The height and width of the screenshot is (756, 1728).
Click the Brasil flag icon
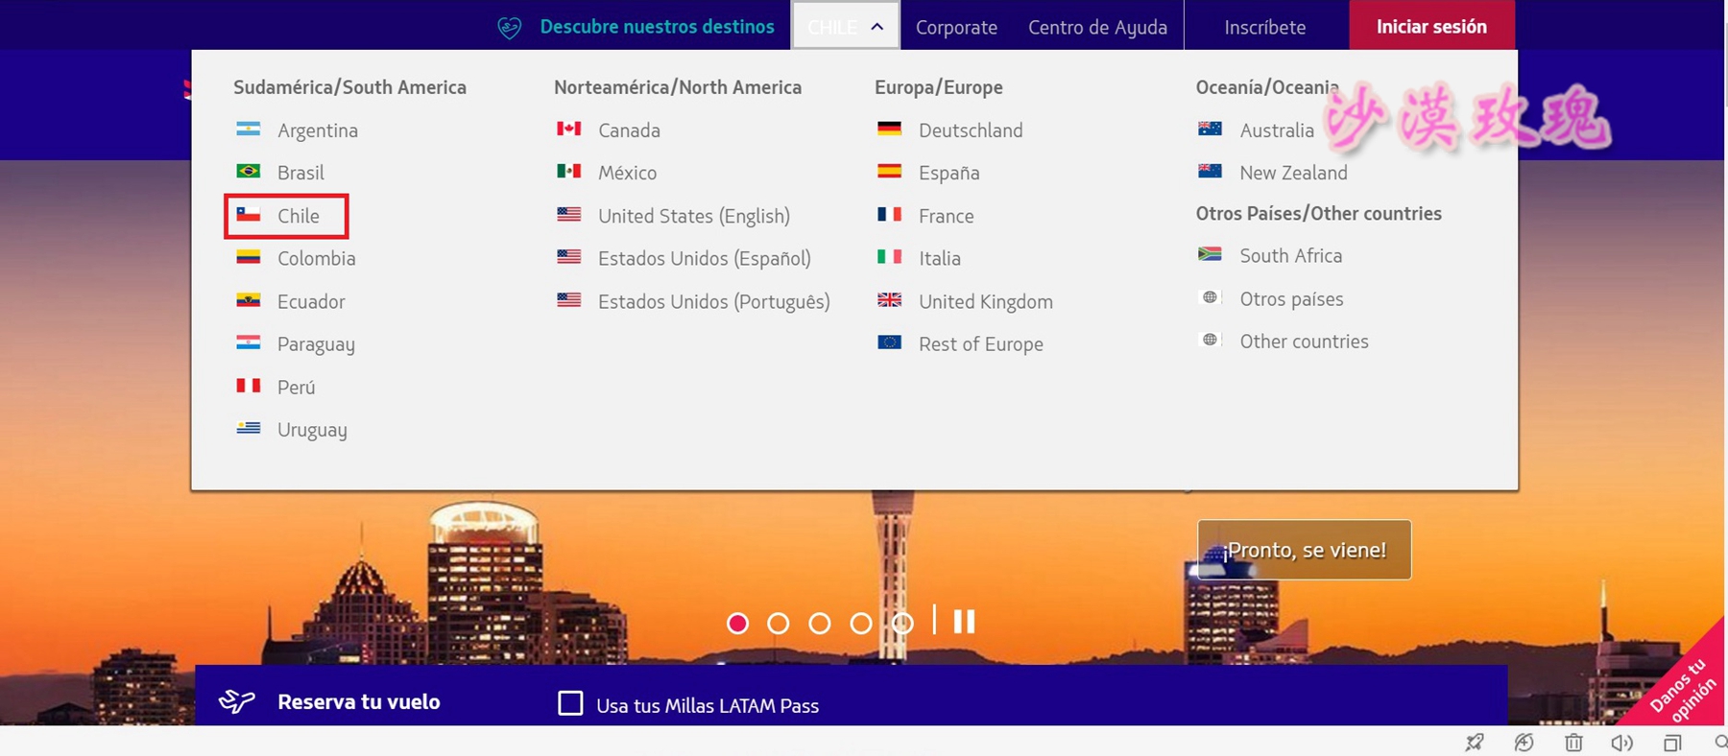(x=249, y=171)
